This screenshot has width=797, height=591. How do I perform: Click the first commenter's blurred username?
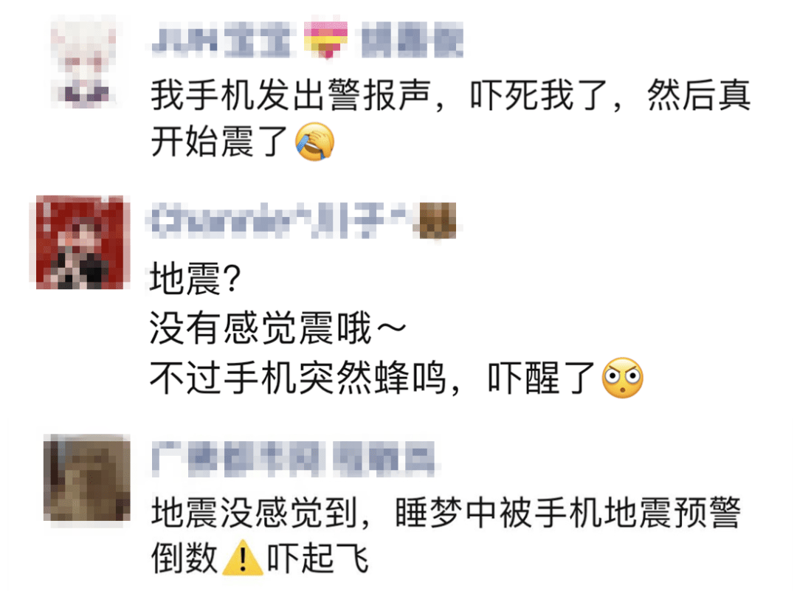[221, 40]
